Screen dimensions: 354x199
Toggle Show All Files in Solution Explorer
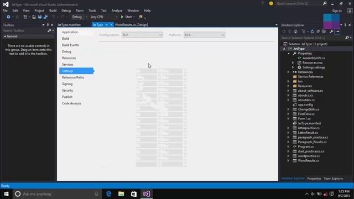tap(324, 32)
